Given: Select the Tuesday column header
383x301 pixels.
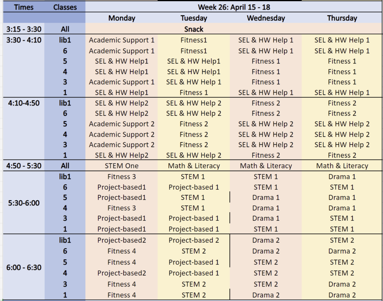Looking at the screenshot, I should [194, 18].
